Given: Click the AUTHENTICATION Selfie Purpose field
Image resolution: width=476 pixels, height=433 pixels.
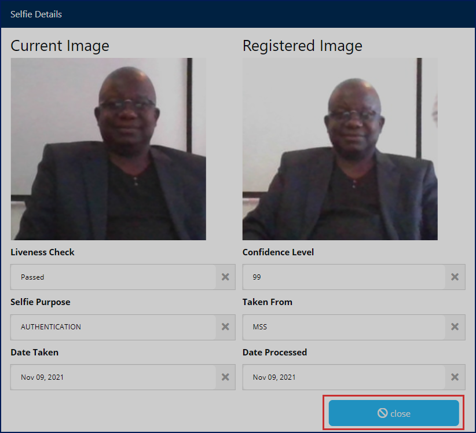Looking at the screenshot, I should [113, 327].
